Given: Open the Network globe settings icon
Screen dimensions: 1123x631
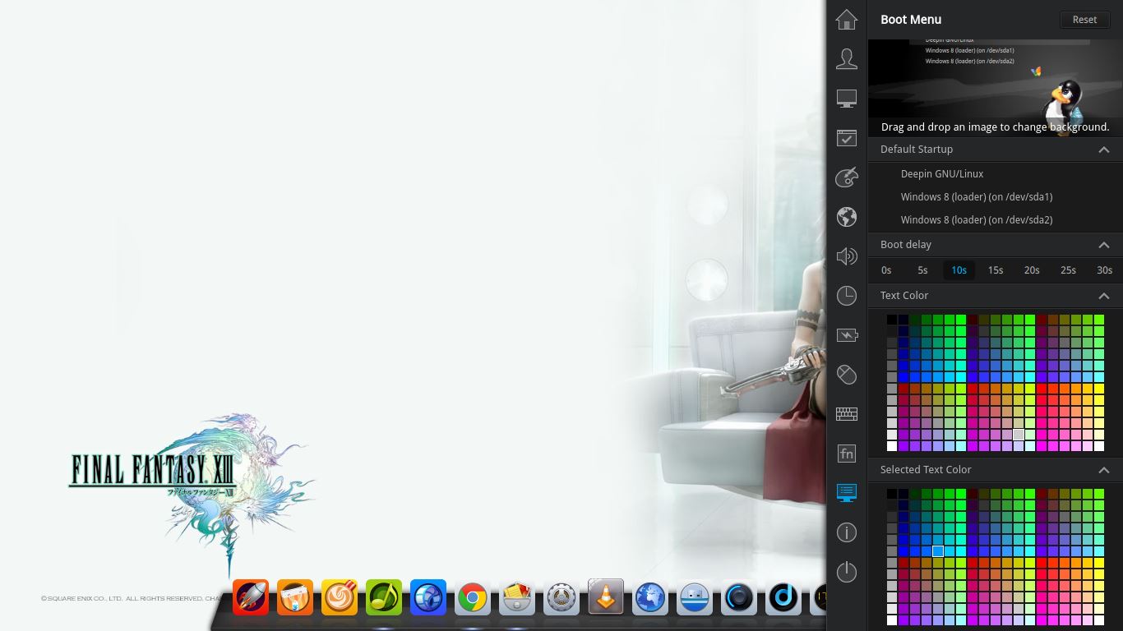Looking at the screenshot, I should [x=847, y=217].
